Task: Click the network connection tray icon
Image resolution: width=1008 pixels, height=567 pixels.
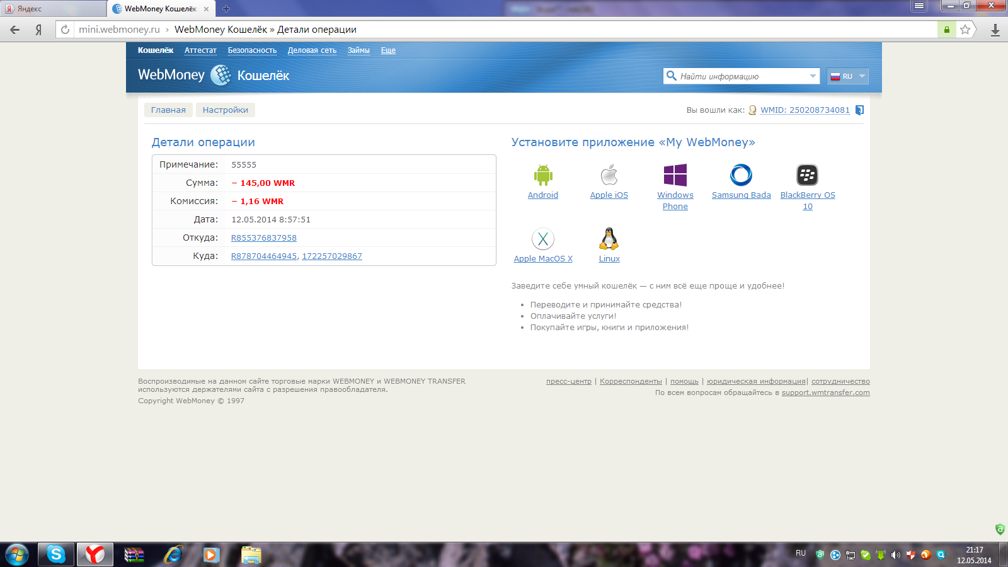Action: pyautogui.click(x=850, y=555)
